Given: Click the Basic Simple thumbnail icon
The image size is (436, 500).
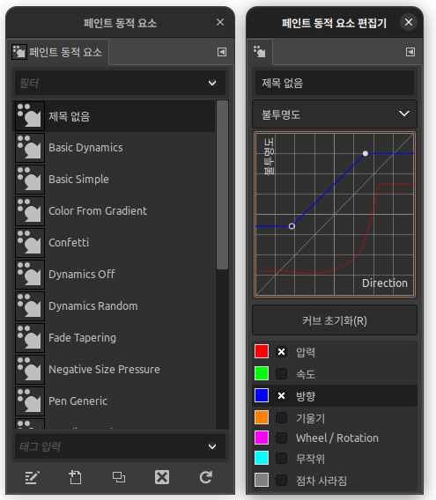Looking at the screenshot, I should coord(30,180).
